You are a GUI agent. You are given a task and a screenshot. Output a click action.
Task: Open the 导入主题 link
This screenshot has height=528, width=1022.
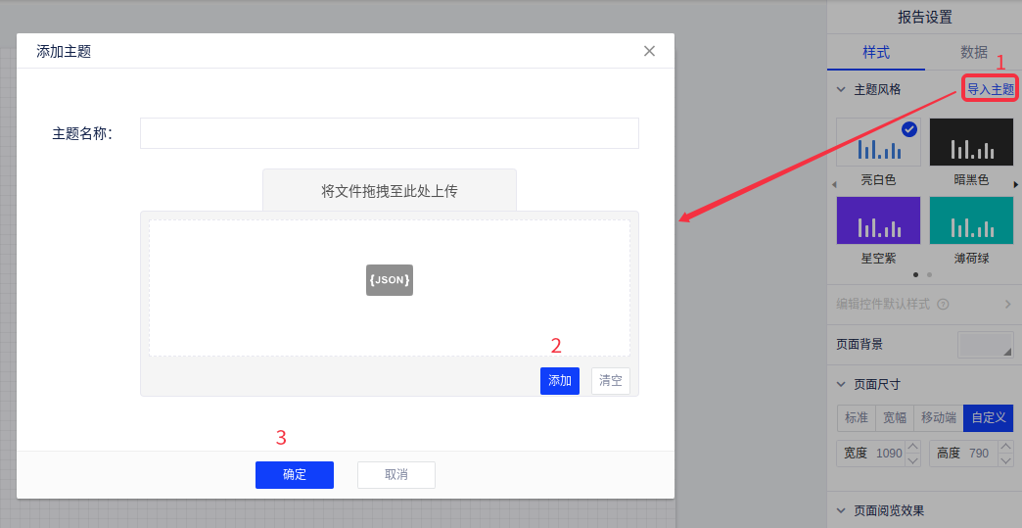pyautogui.click(x=991, y=89)
